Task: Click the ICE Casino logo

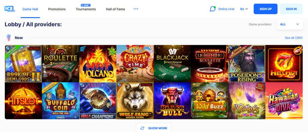Action: [10, 9]
